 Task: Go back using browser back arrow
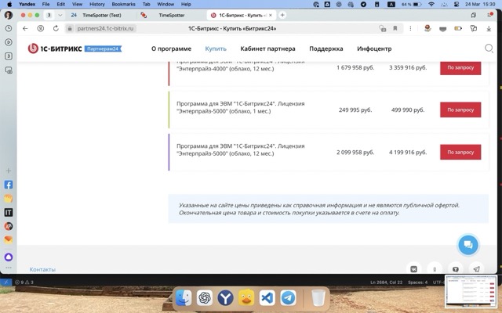25,28
